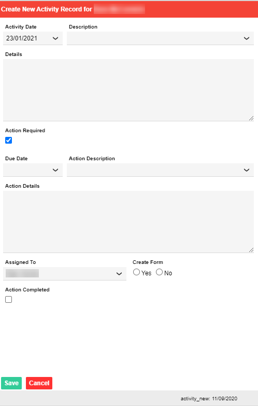The image size is (258, 406).
Task: Save the new activity record
Action: pyautogui.click(x=11, y=383)
